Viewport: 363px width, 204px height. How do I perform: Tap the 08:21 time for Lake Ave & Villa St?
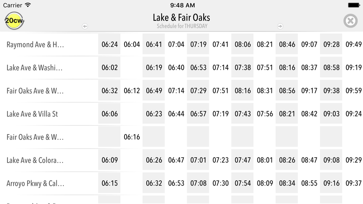pos(287,114)
